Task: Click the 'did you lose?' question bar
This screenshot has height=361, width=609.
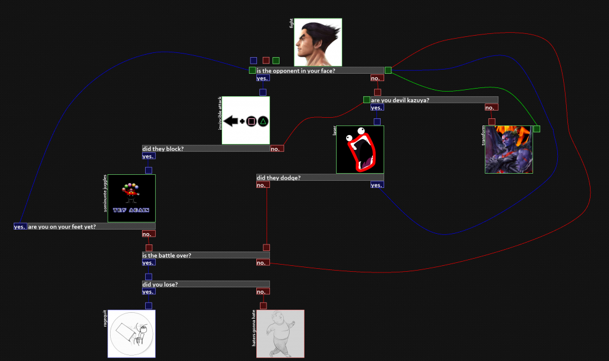Action: point(206,284)
